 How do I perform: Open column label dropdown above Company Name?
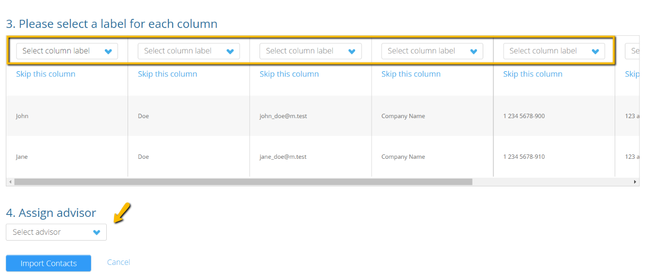tap(432, 51)
